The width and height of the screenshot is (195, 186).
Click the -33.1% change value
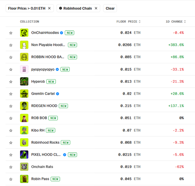[177, 69]
